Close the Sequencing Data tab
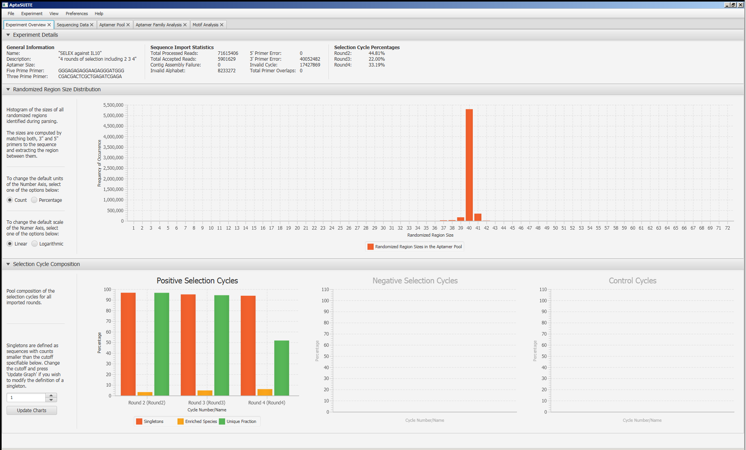 [x=92, y=25]
